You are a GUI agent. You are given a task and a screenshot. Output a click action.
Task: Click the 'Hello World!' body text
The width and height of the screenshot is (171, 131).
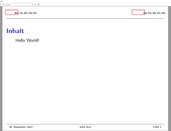tap(27, 40)
